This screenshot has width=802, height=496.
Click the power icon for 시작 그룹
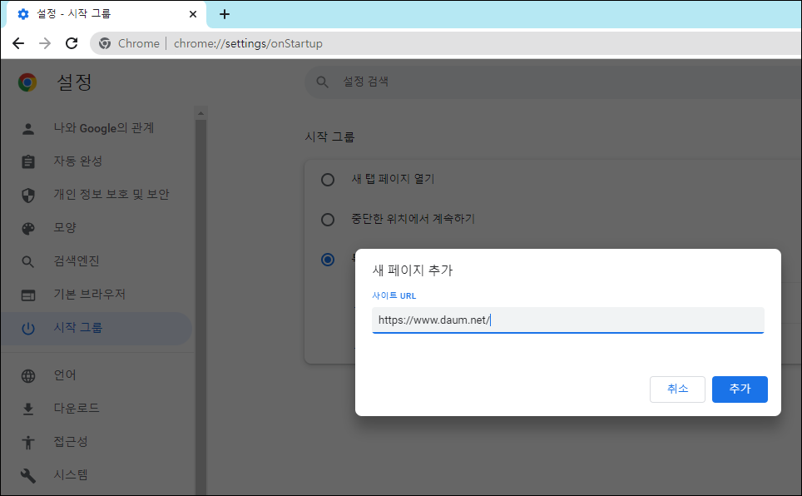(28, 329)
